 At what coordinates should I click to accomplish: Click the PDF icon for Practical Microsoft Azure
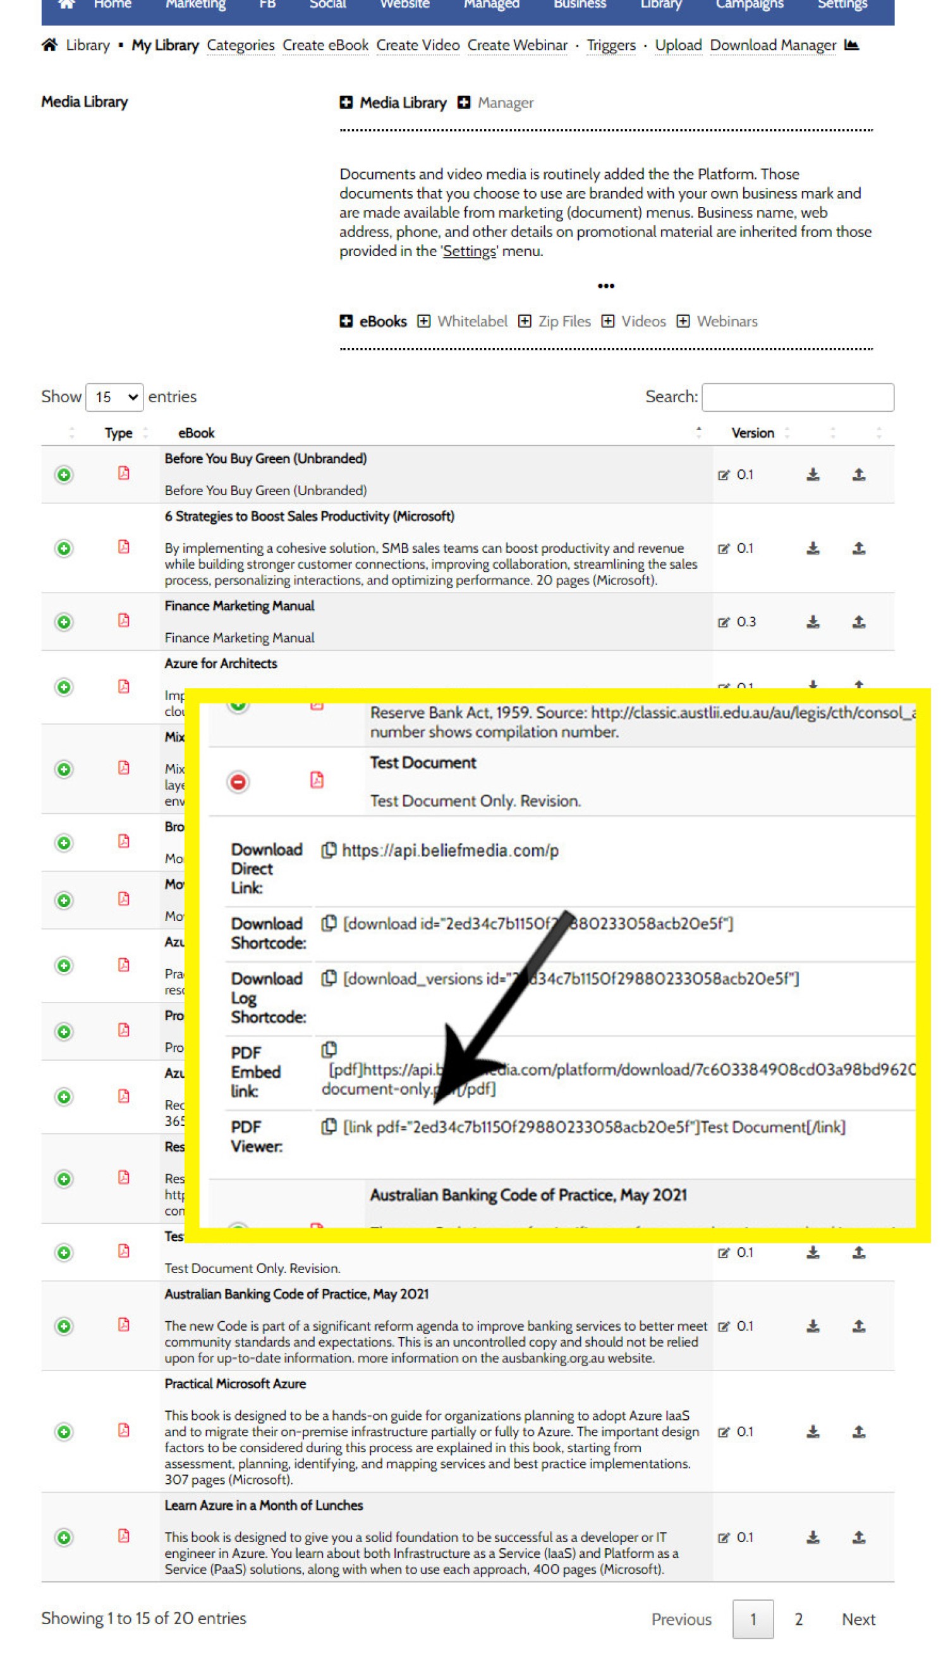tap(124, 1429)
